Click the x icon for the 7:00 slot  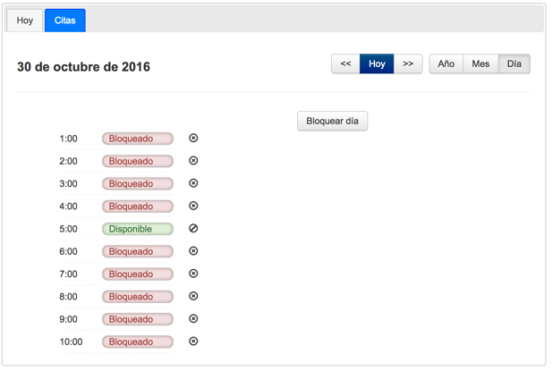tap(193, 274)
